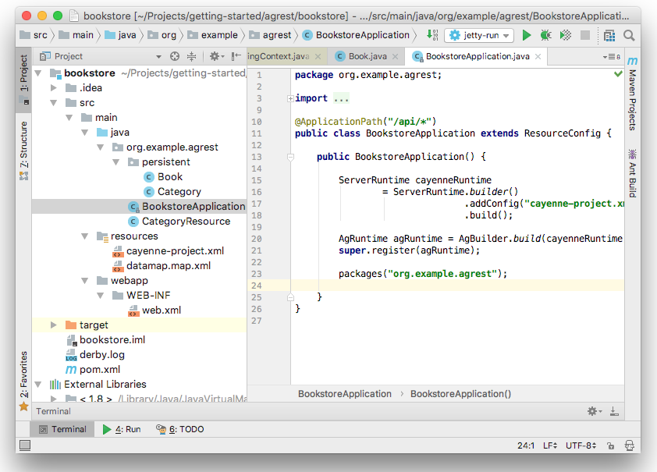Select derby.log in the project tree
Image resolution: width=657 pixels, height=472 pixels.
pyautogui.click(x=94, y=355)
